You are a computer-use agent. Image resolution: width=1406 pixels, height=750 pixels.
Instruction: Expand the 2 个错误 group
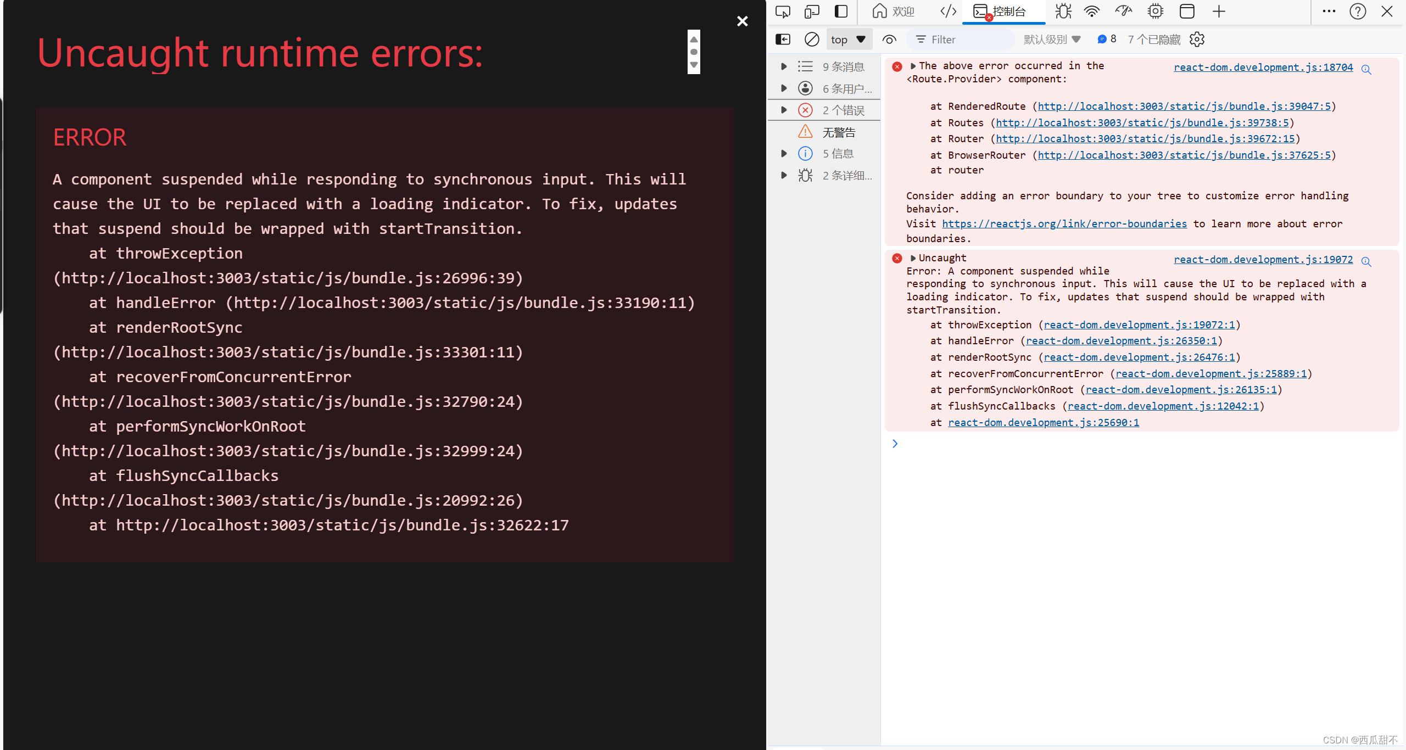pos(784,110)
